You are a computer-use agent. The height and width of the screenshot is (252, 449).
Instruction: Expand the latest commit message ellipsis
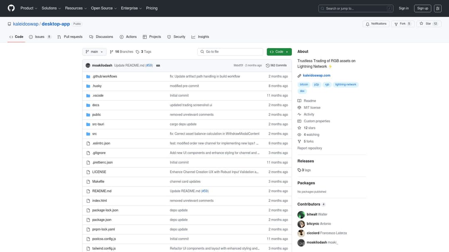point(158,65)
